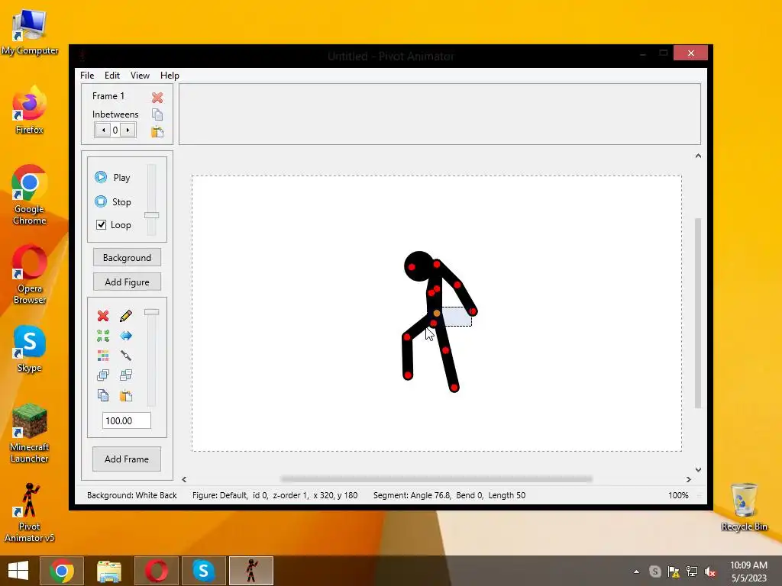Click the red handle inside the figure's head
This screenshot has height=586, width=782.
[412, 267]
